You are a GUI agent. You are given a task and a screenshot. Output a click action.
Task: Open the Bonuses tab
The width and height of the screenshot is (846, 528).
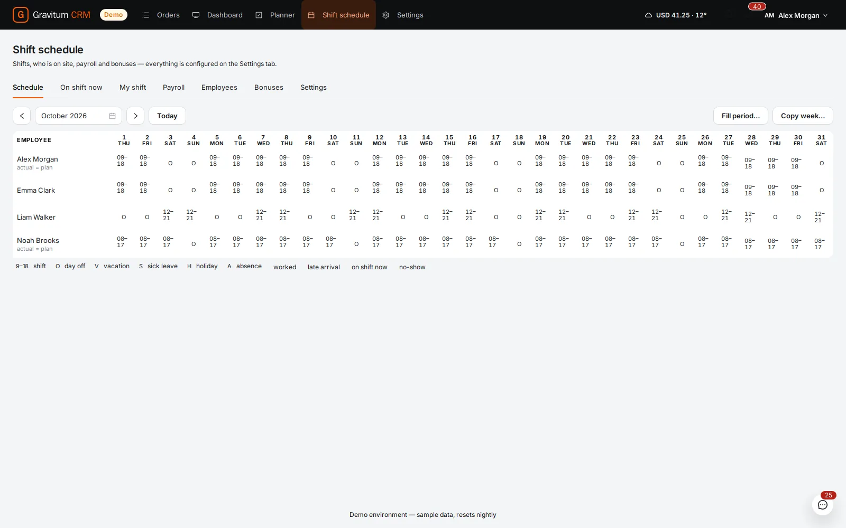pyautogui.click(x=269, y=88)
